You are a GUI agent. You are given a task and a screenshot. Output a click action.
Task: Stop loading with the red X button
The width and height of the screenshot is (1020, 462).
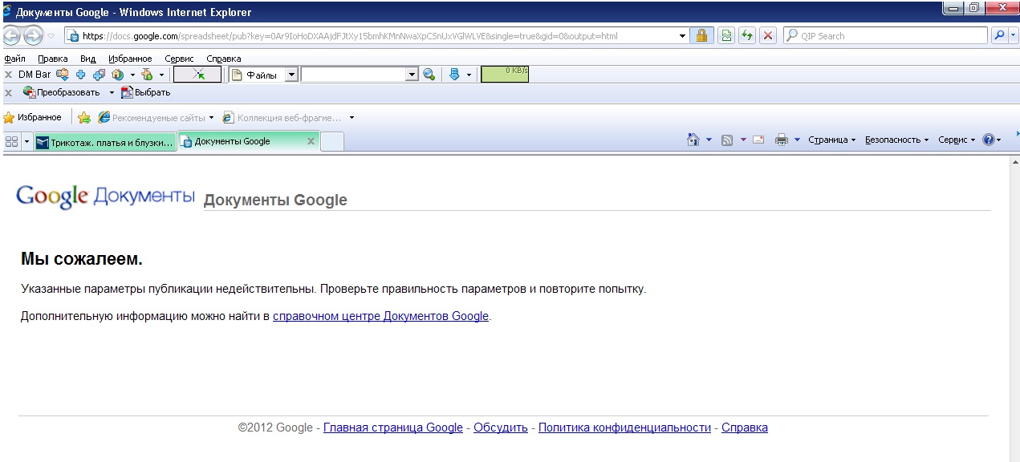pos(768,35)
